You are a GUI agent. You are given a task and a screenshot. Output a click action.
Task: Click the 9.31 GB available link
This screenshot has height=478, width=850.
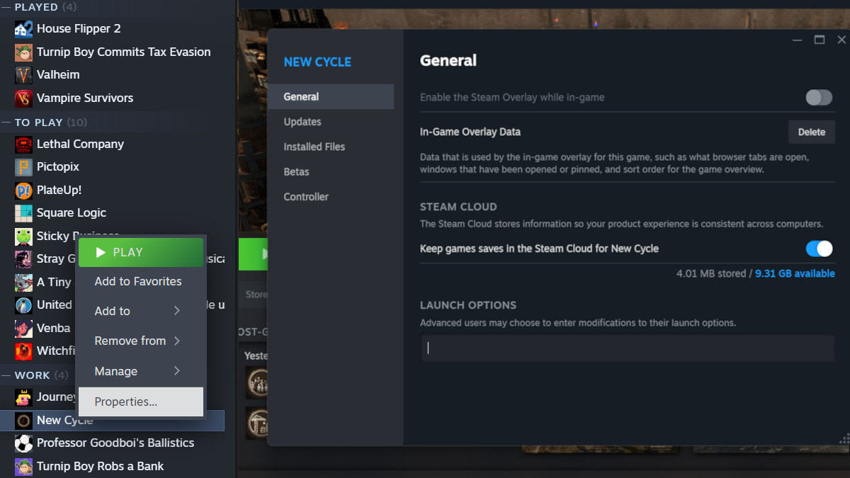point(795,273)
